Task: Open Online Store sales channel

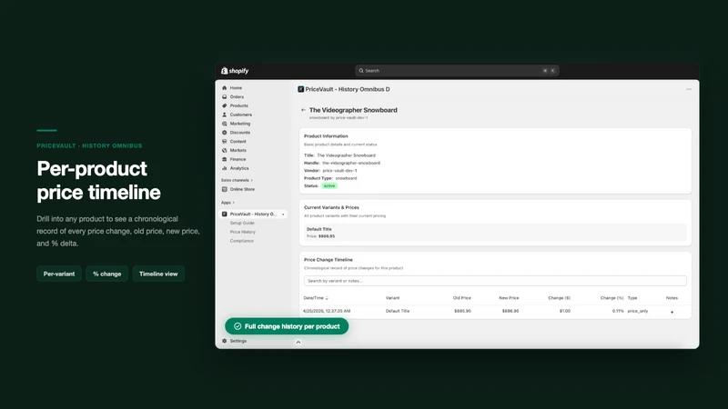Action: [x=242, y=189]
